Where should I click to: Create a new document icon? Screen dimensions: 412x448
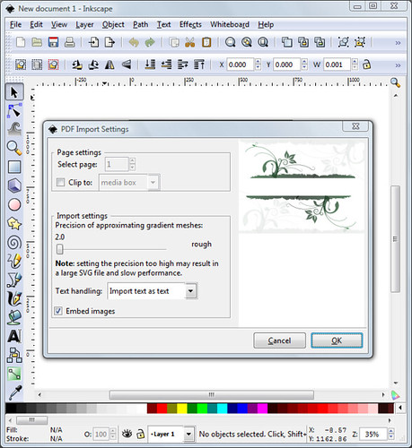21,42
